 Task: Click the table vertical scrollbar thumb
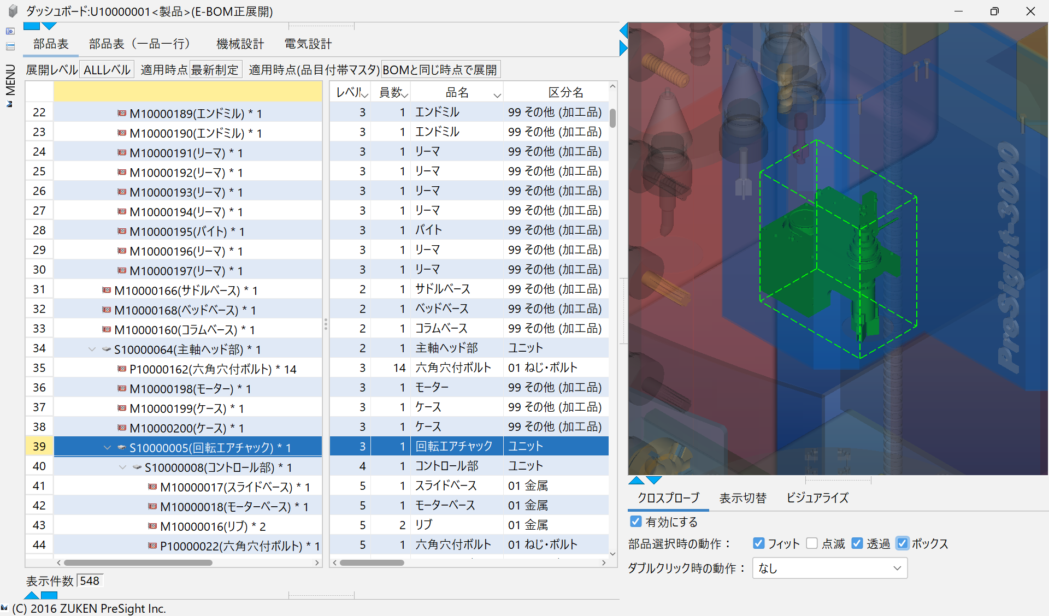click(612, 118)
